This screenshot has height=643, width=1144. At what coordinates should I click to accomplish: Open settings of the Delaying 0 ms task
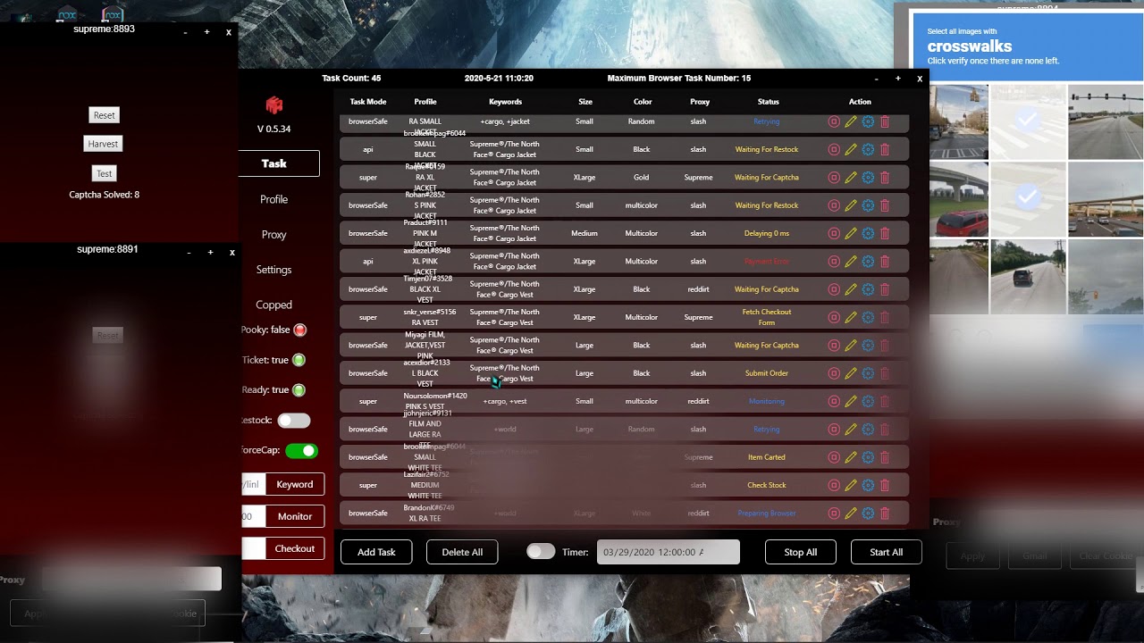(868, 233)
